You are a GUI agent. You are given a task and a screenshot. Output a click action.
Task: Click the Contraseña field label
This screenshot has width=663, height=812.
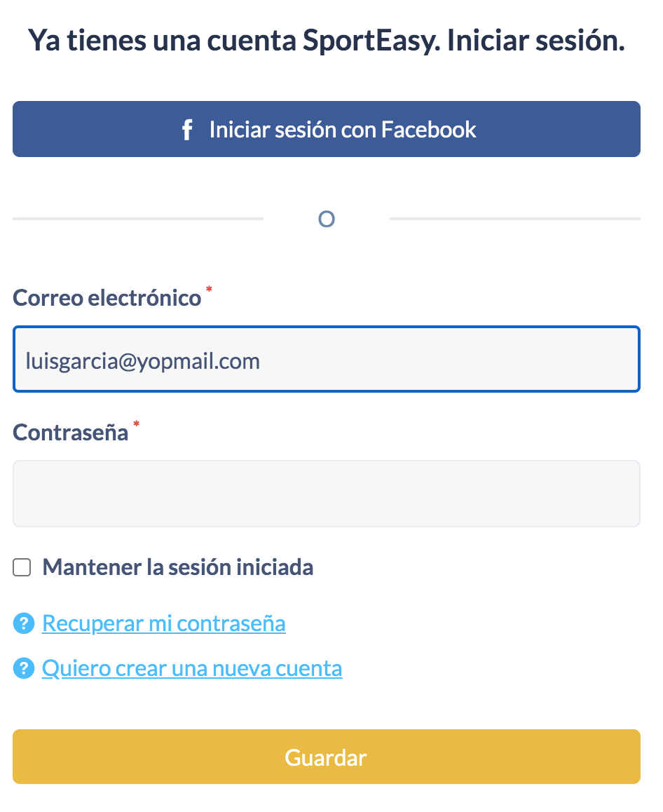[71, 432]
